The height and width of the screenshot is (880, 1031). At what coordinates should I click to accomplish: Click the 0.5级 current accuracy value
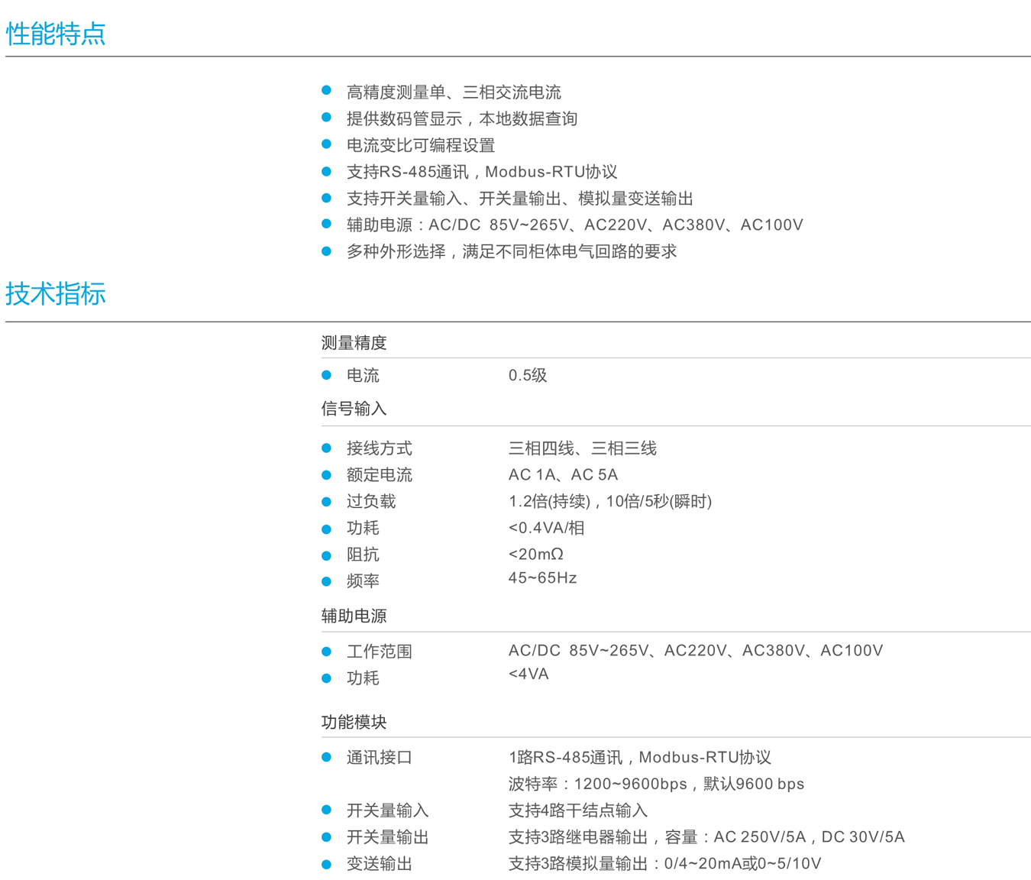(x=528, y=375)
